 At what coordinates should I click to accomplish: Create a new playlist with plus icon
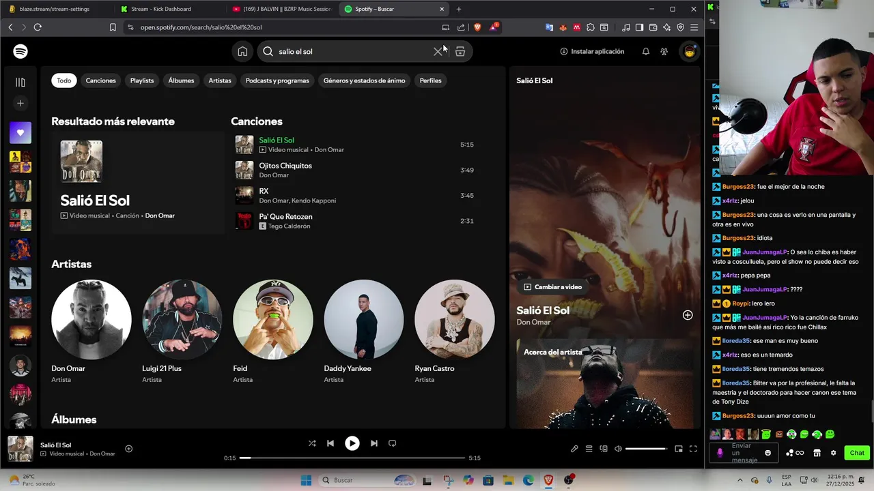point(20,103)
